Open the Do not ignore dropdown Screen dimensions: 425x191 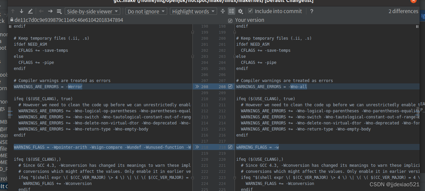tap(146, 11)
